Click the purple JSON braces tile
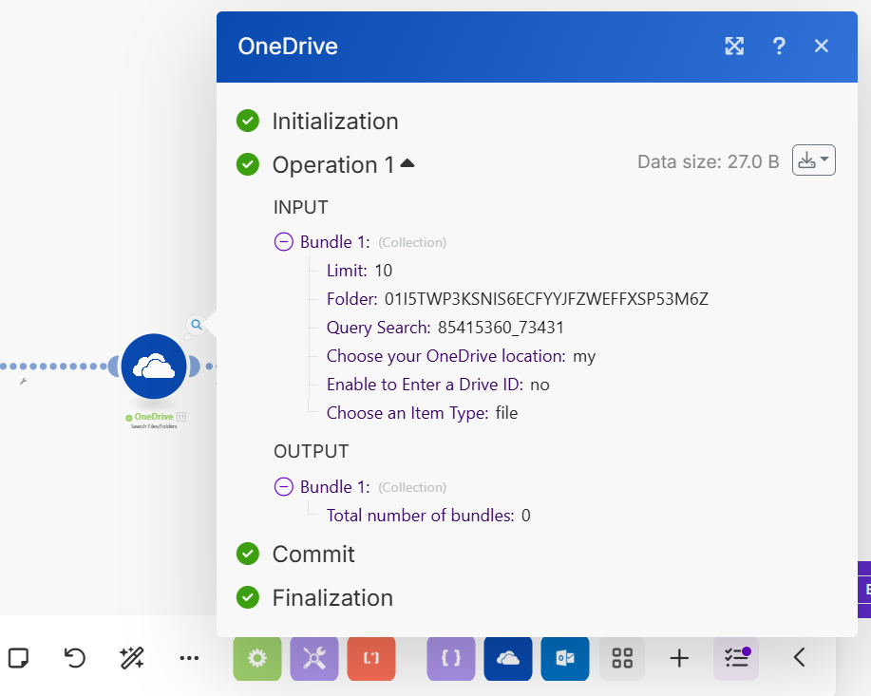Image resolution: width=871 pixels, height=696 pixels. coord(451,659)
